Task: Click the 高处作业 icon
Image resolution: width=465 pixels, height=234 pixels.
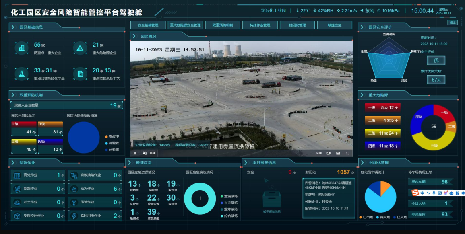Action: tap(17, 175)
